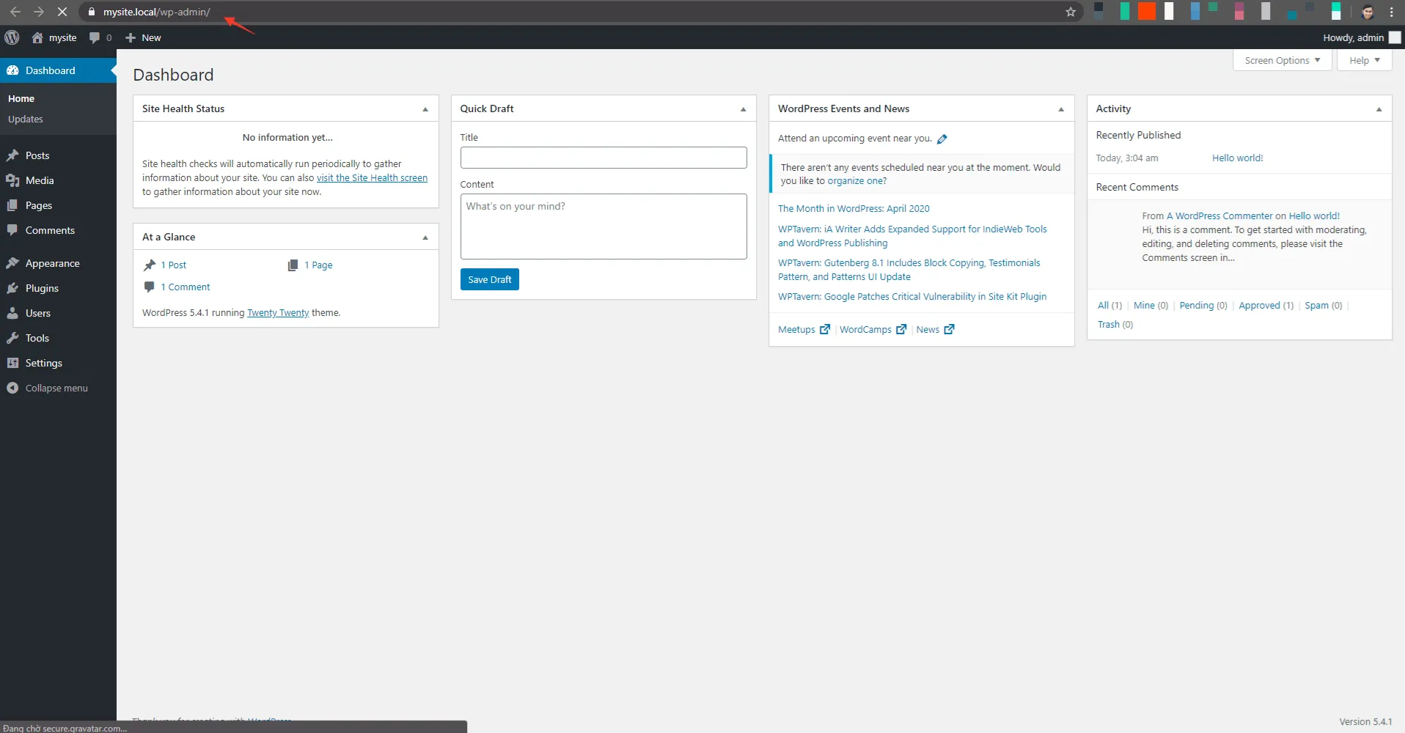Open browser three-dot menu
1405x733 pixels.
pyautogui.click(x=1391, y=12)
